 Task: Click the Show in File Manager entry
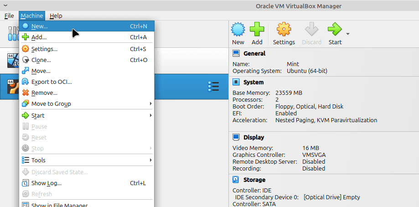87,204
